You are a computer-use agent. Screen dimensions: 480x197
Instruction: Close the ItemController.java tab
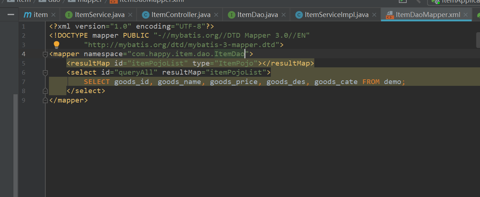[x=216, y=15]
